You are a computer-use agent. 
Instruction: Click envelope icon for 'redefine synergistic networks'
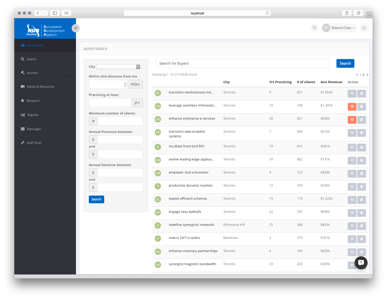click(362, 226)
